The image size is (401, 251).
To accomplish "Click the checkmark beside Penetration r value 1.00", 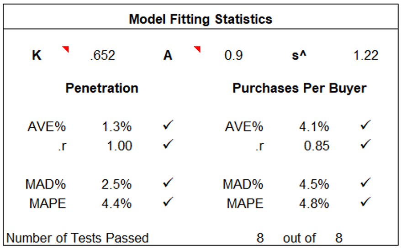I will [x=168, y=145].
